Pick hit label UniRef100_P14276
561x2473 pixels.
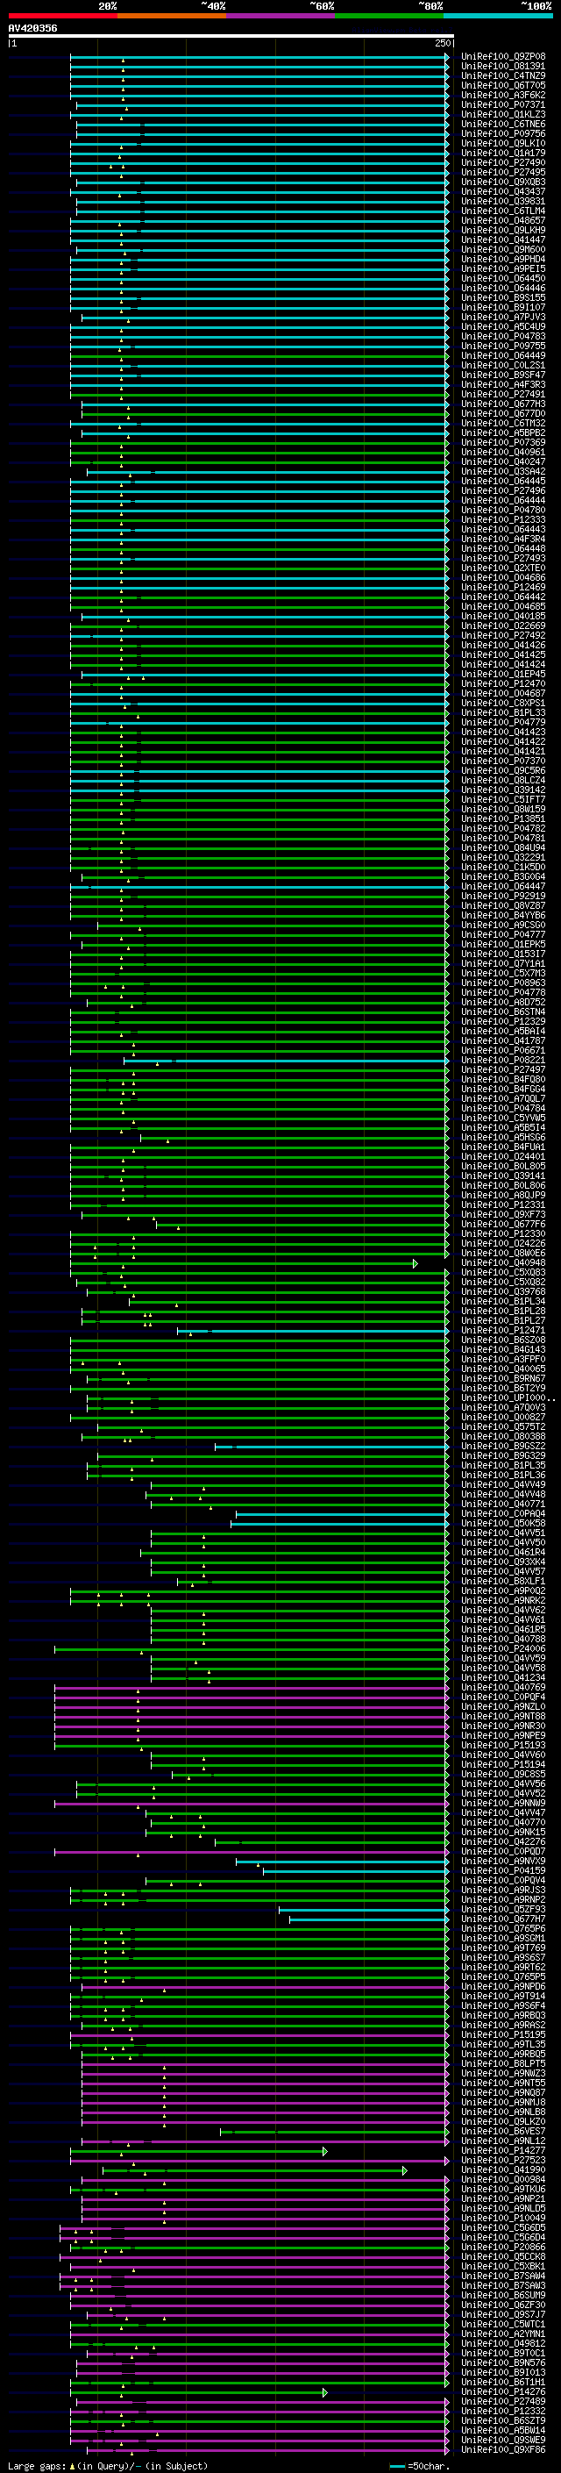point(503,2392)
